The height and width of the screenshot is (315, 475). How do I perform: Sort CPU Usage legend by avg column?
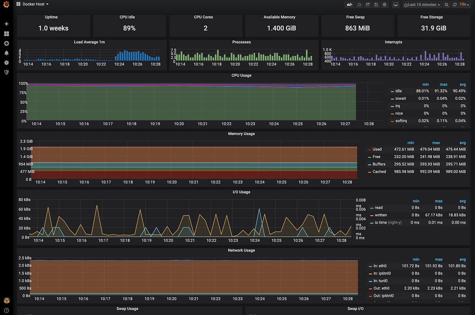tap(462, 84)
